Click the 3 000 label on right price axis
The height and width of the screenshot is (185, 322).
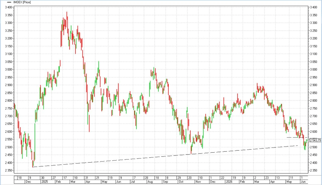pos(314,69)
